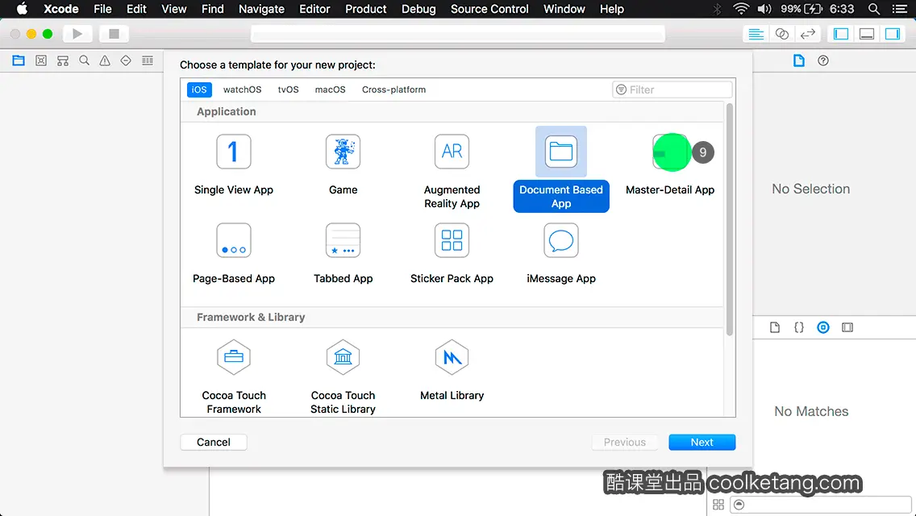The image size is (916, 516).
Task: Select the Document Based App template
Action: (x=561, y=169)
